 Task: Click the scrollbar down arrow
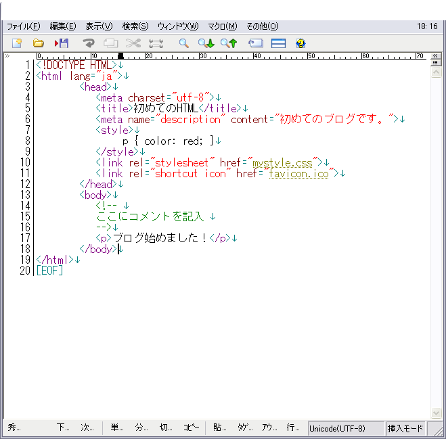[x=436, y=413]
